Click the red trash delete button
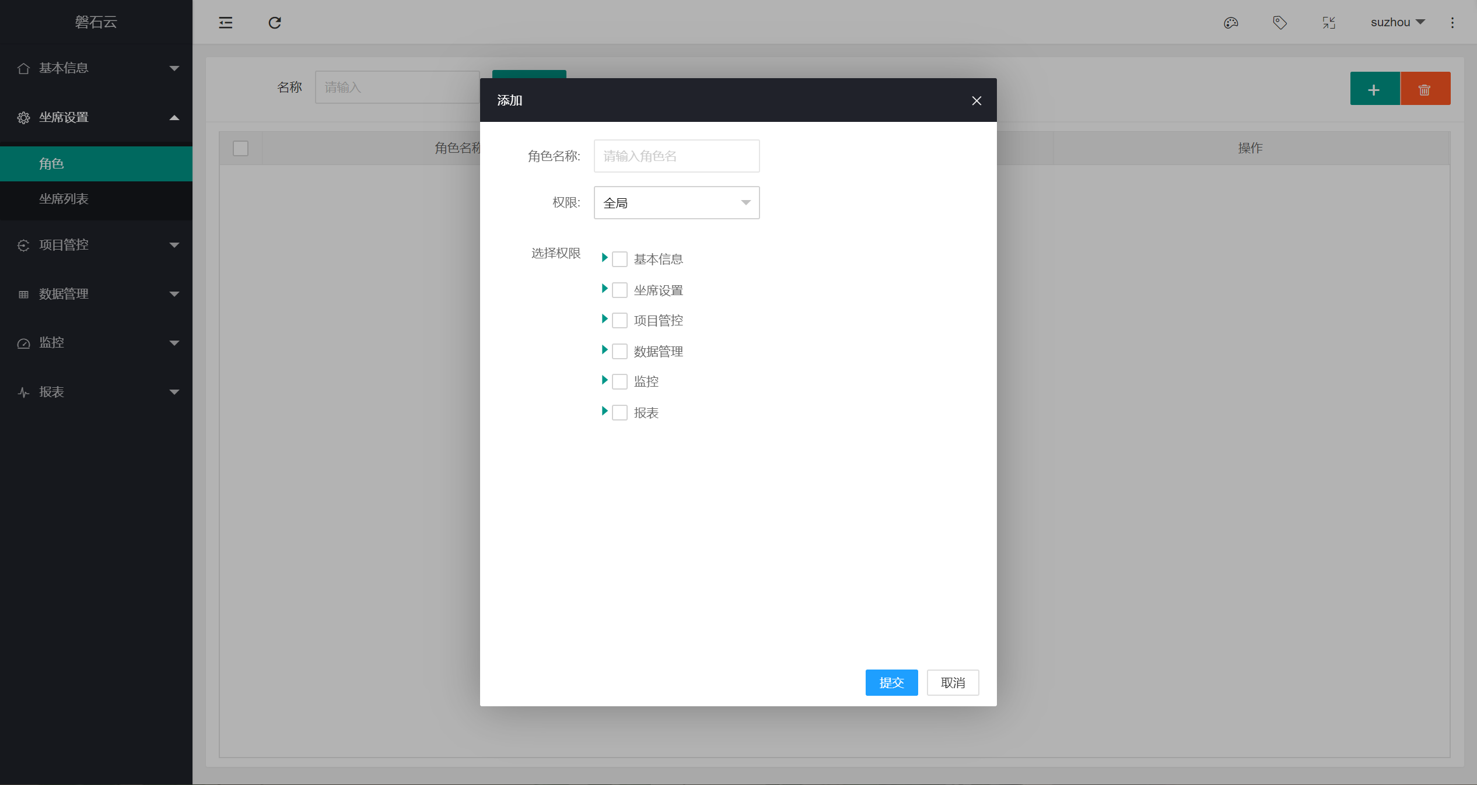The width and height of the screenshot is (1477, 785). coord(1424,89)
